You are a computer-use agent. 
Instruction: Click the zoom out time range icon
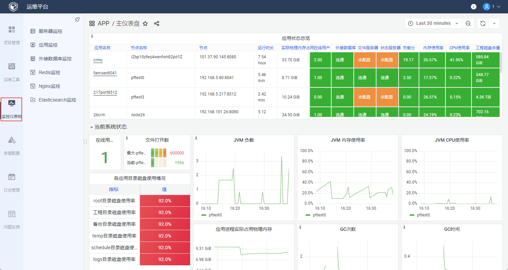[x=468, y=23]
